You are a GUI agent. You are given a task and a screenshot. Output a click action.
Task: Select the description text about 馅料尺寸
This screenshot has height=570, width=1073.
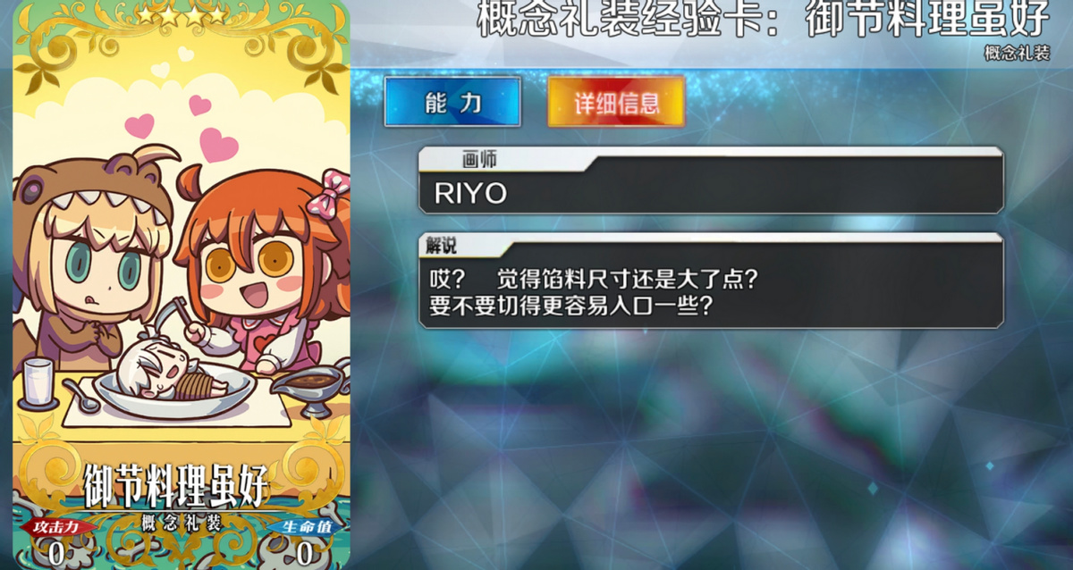tap(594, 292)
